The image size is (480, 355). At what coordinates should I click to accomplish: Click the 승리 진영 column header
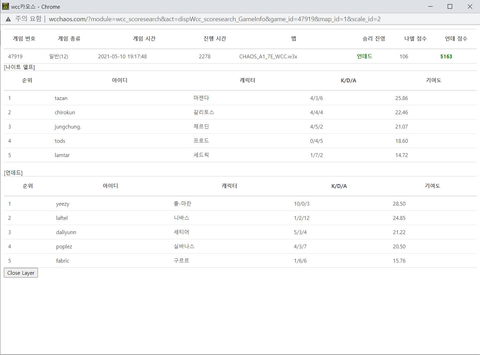pyautogui.click(x=374, y=39)
